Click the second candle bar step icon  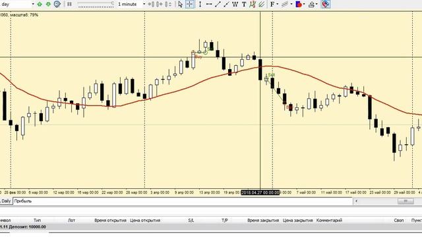pyautogui.click(x=160, y=5)
